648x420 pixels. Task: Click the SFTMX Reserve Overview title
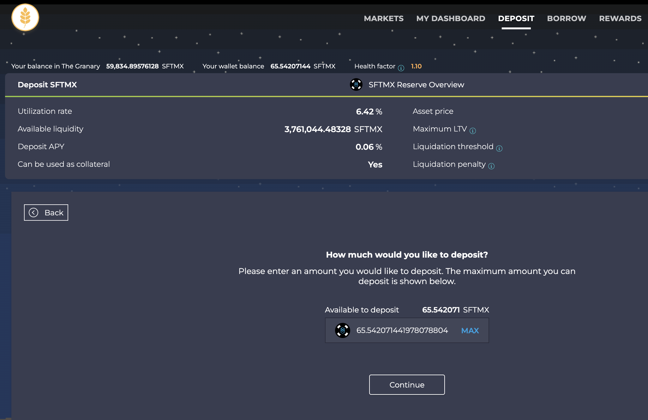[x=416, y=85]
